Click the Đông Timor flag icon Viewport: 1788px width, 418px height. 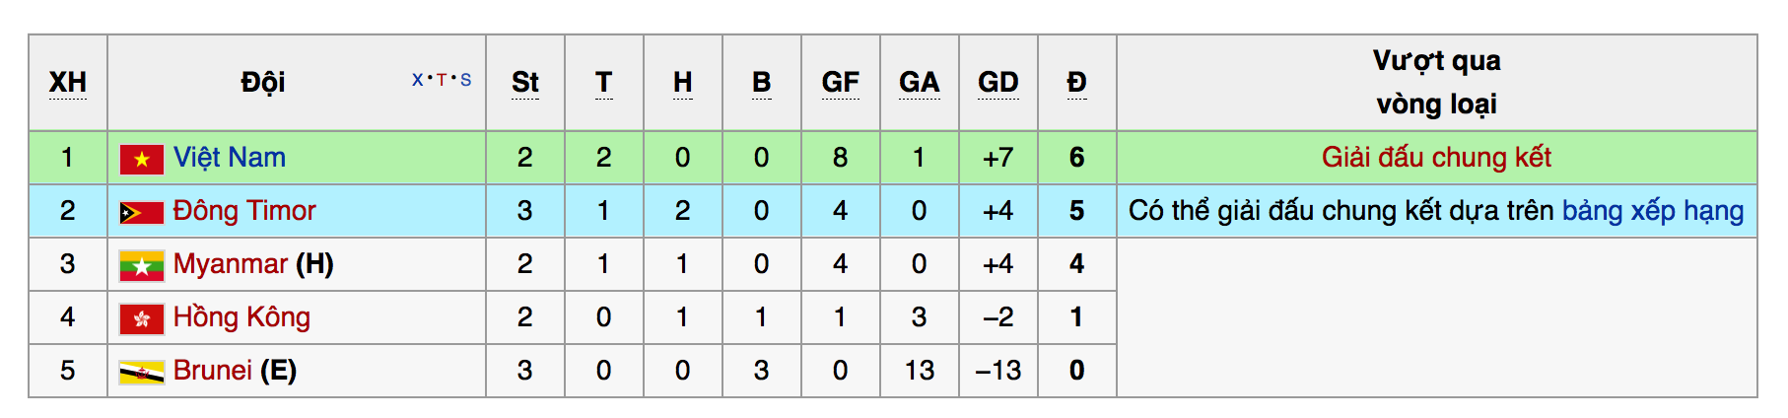[x=141, y=212]
